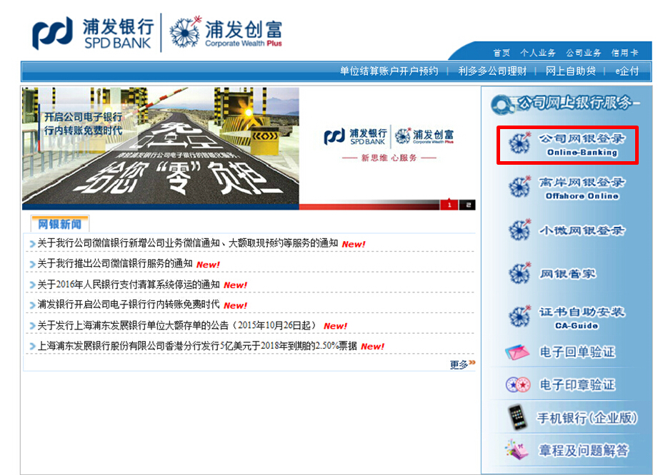The width and height of the screenshot is (658, 475).
Task: Go to 个人业务 in top navigation
Action: 538,53
